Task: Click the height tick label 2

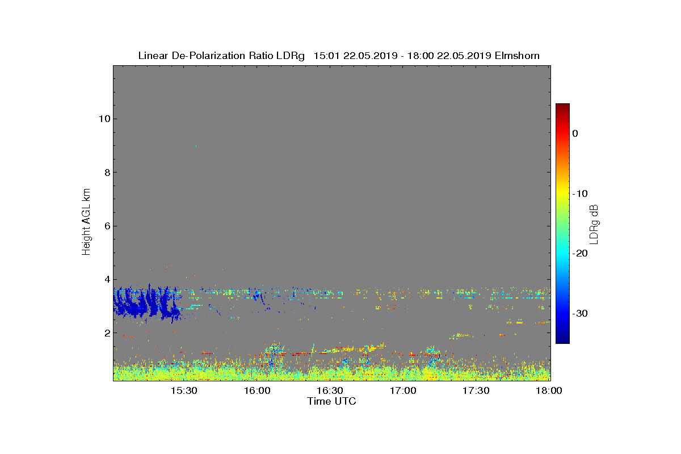Action: pyautogui.click(x=106, y=333)
